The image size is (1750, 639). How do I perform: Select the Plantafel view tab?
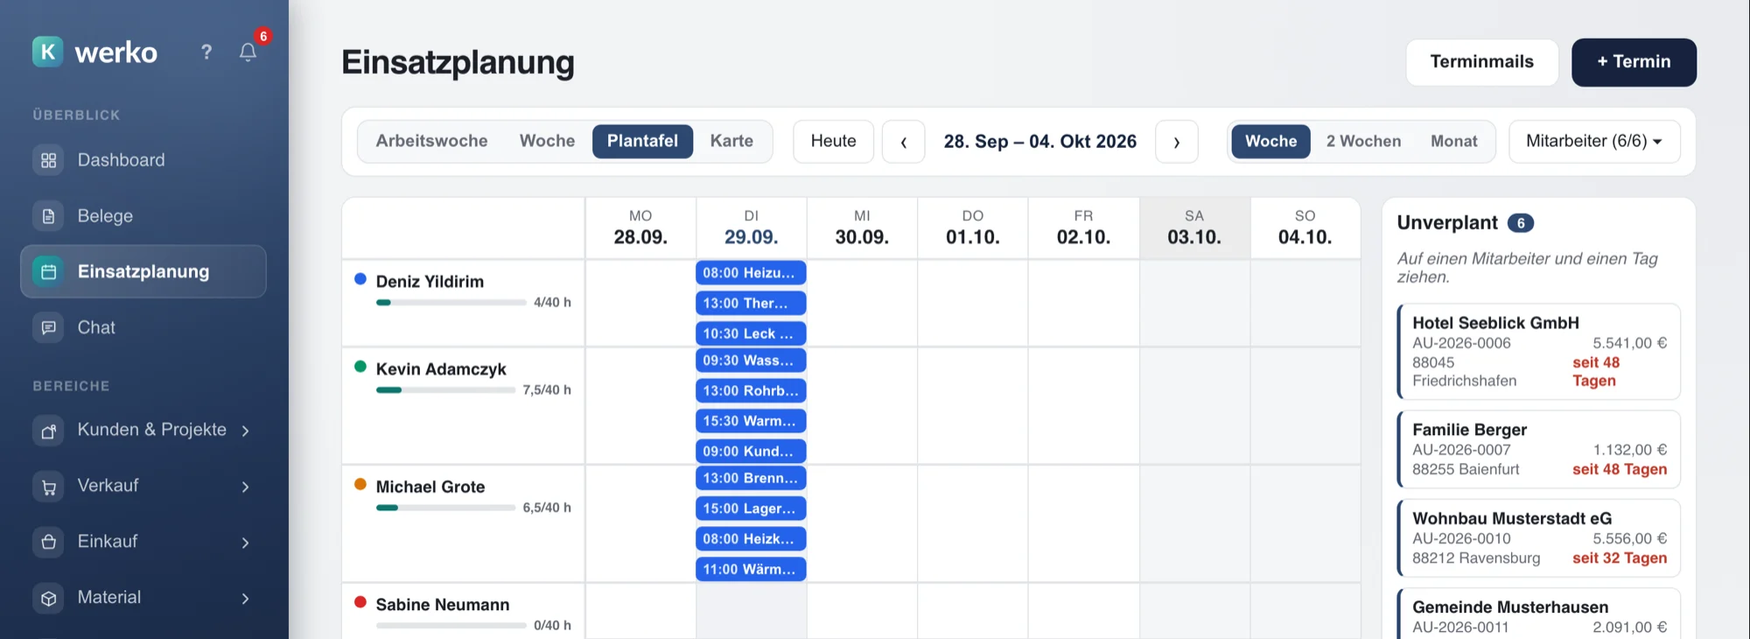coord(642,142)
